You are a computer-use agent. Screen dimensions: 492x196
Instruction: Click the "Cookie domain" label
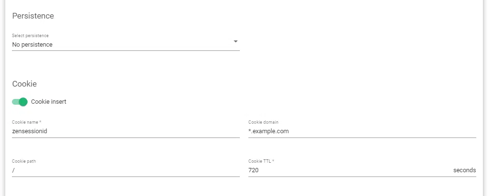tap(263, 122)
